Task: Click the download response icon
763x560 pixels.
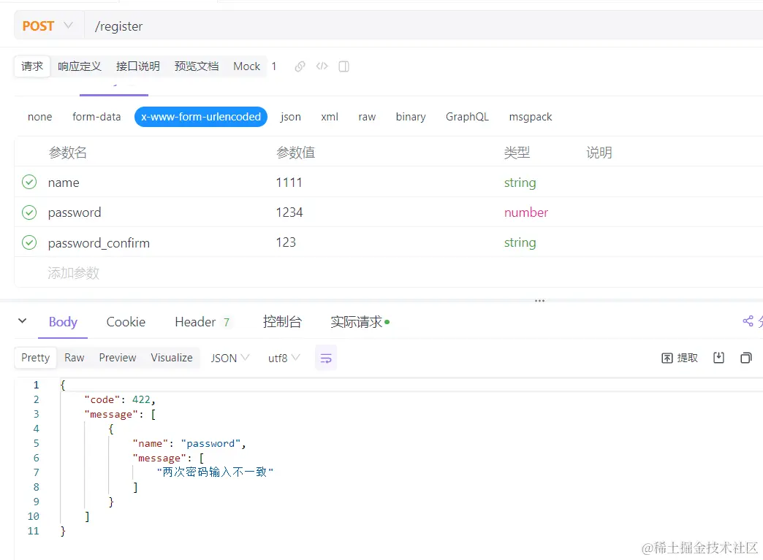Action: [718, 358]
